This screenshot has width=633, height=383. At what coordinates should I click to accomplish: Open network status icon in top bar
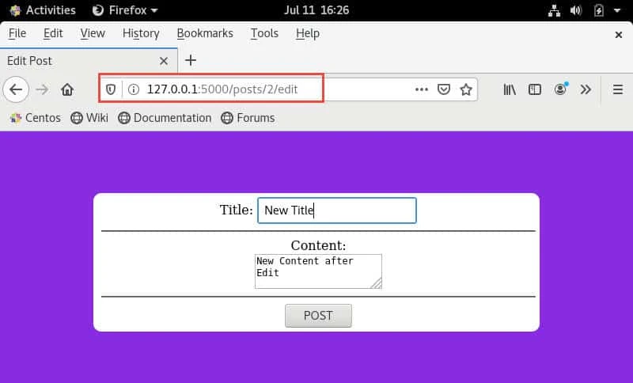coord(554,10)
